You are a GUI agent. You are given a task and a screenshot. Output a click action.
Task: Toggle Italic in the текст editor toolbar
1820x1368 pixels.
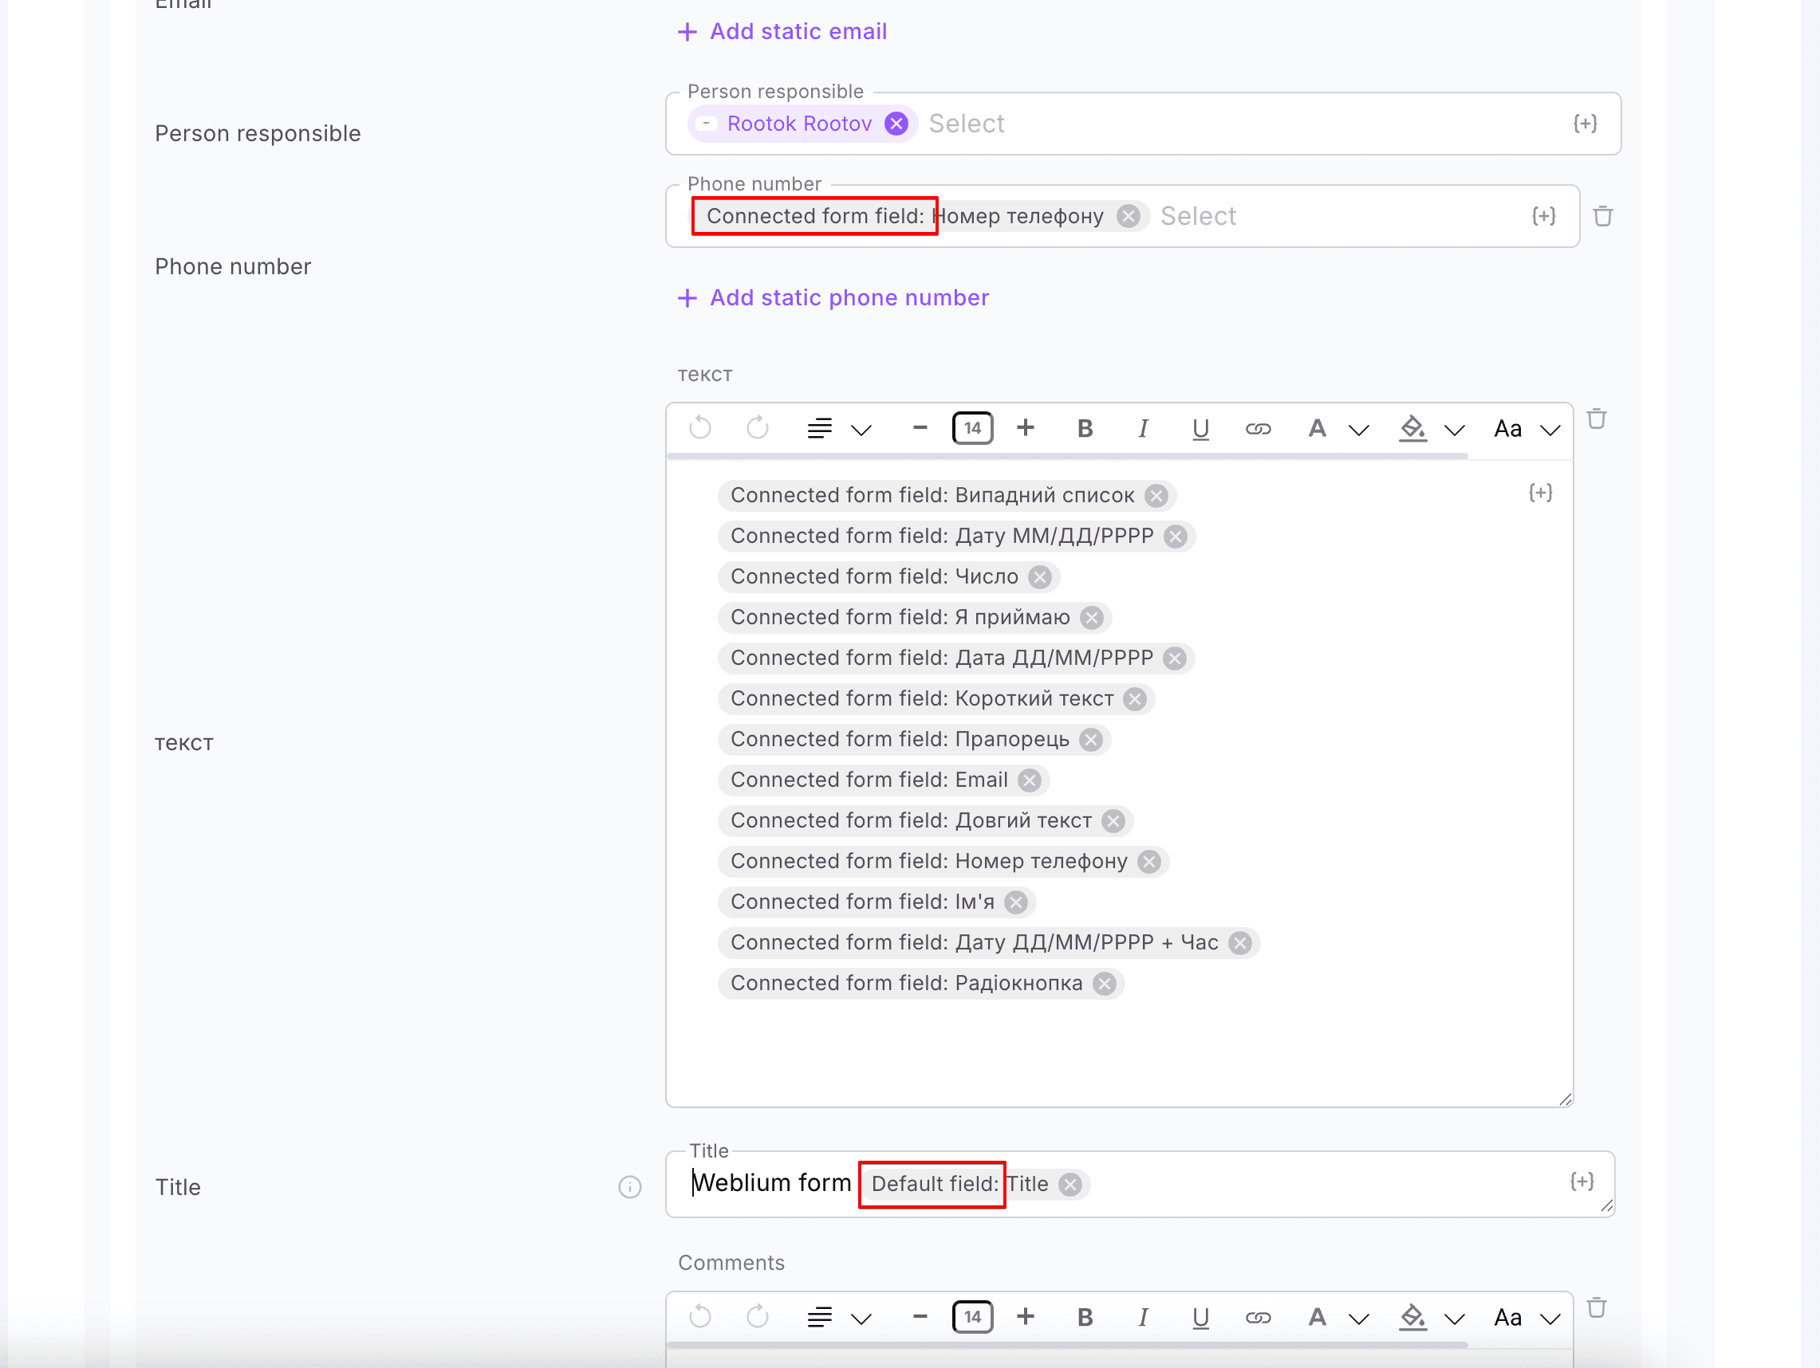[x=1142, y=429]
